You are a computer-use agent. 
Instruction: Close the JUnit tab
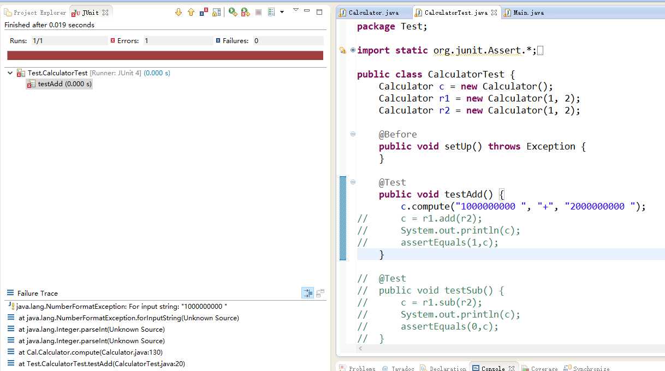point(105,12)
